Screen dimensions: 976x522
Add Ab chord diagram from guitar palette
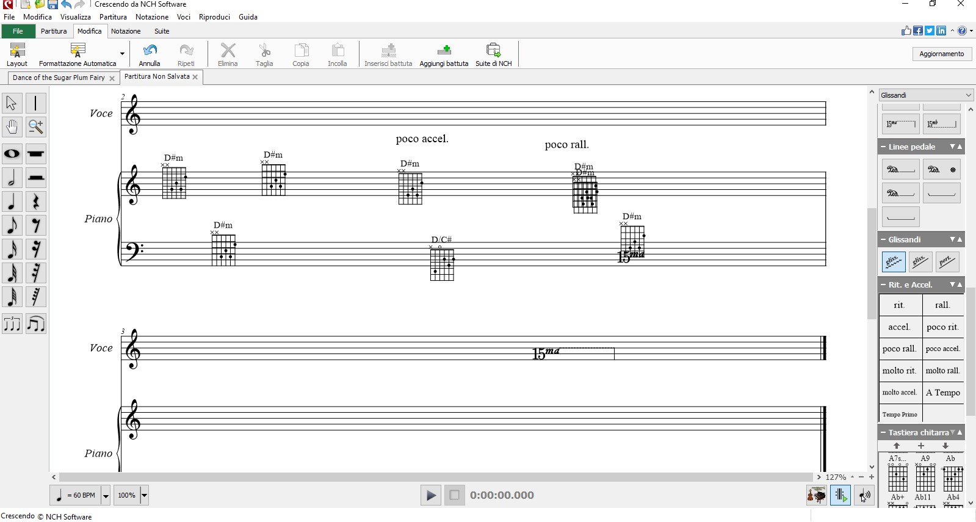click(953, 474)
